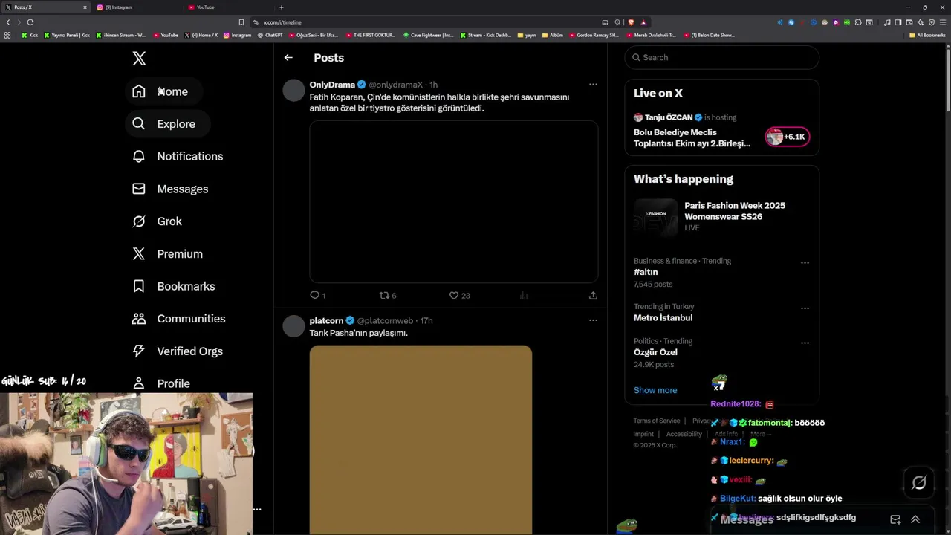Click the @platcornweb handle
Screen dimensions: 951x535
tap(385, 320)
